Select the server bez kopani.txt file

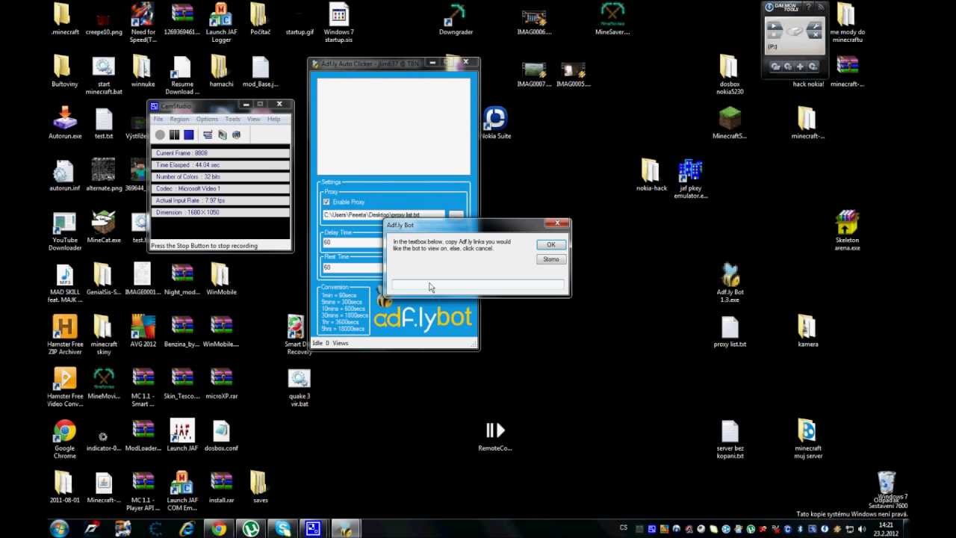(x=730, y=439)
